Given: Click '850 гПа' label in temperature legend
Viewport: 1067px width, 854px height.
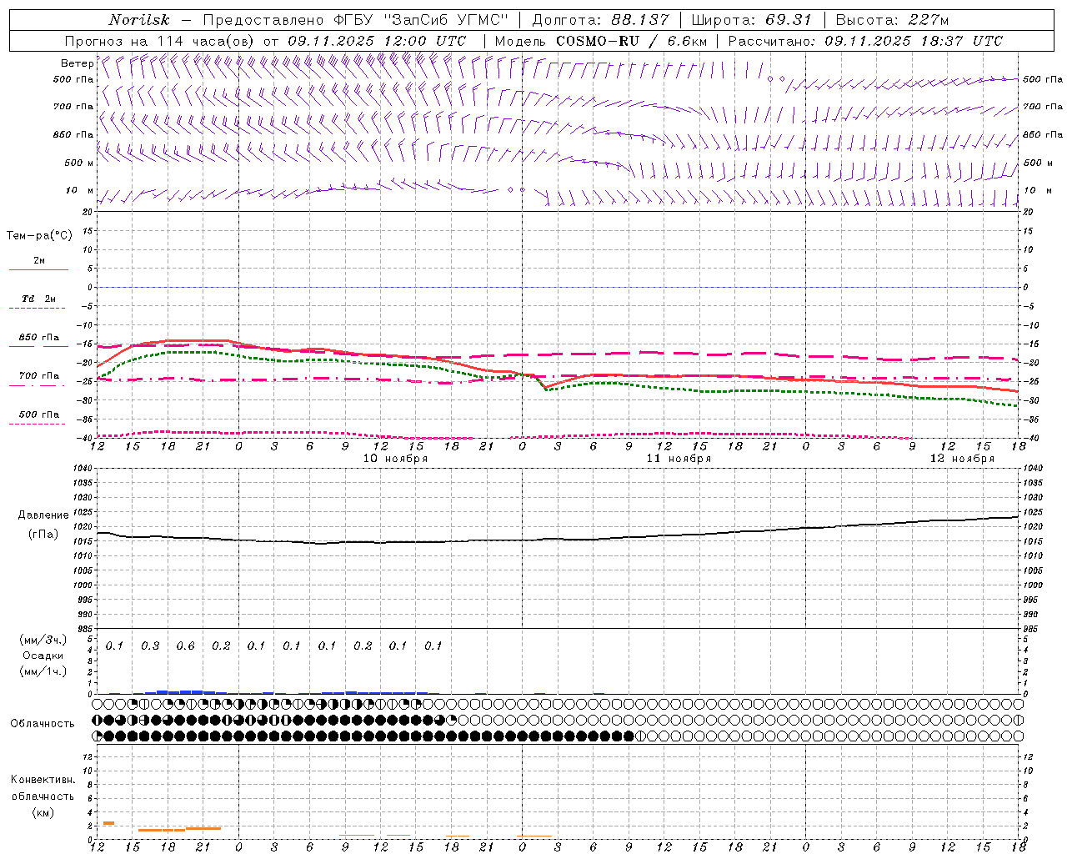Looking at the screenshot, I should tap(39, 338).
